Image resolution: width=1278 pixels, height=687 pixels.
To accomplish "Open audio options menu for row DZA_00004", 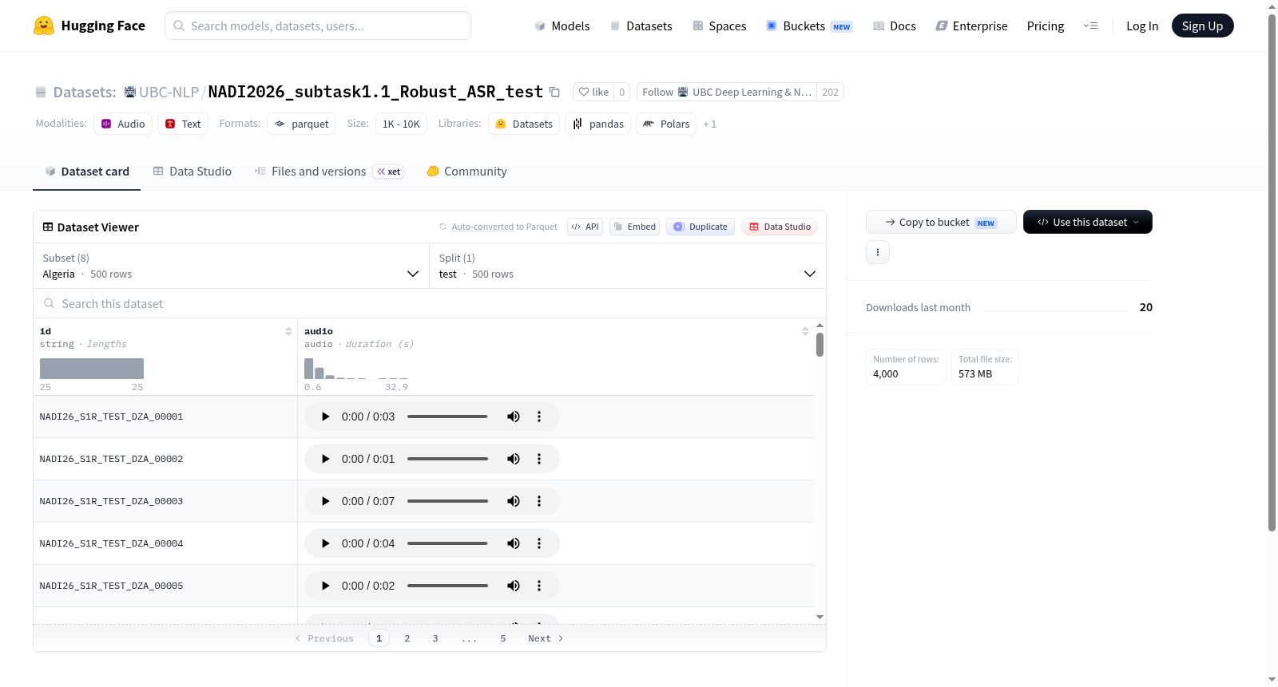I will pyautogui.click(x=539, y=543).
